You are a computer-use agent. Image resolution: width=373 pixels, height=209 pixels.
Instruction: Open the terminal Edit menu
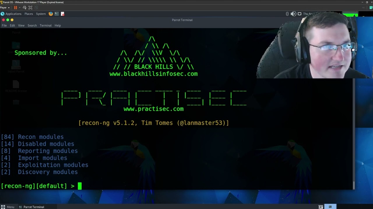(x=12, y=26)
